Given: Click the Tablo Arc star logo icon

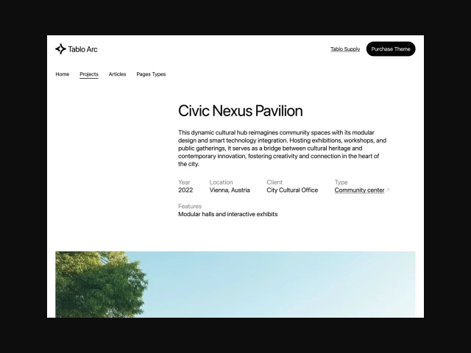Looking at the screenshot, I should (60, 49).
